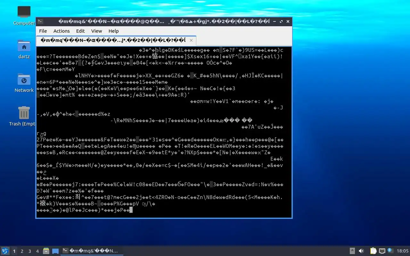Open the Edit menu

tap(80, 31)
